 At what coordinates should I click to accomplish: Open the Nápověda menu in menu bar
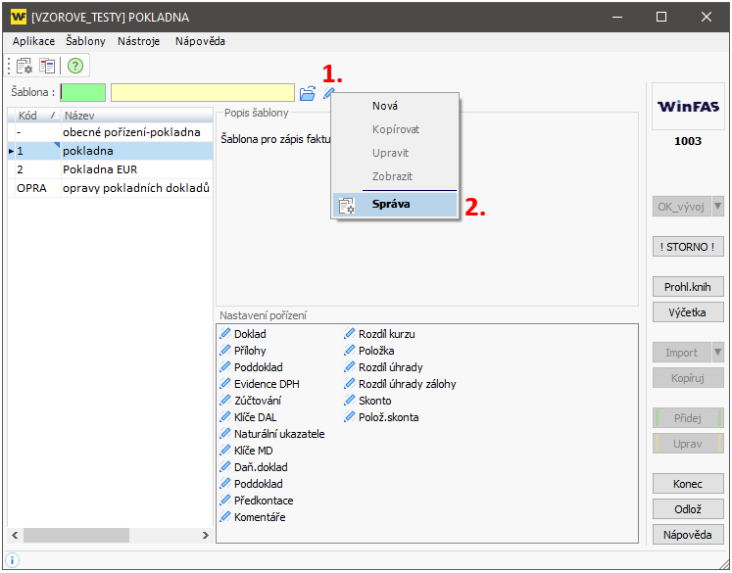(x=200, y=41)
